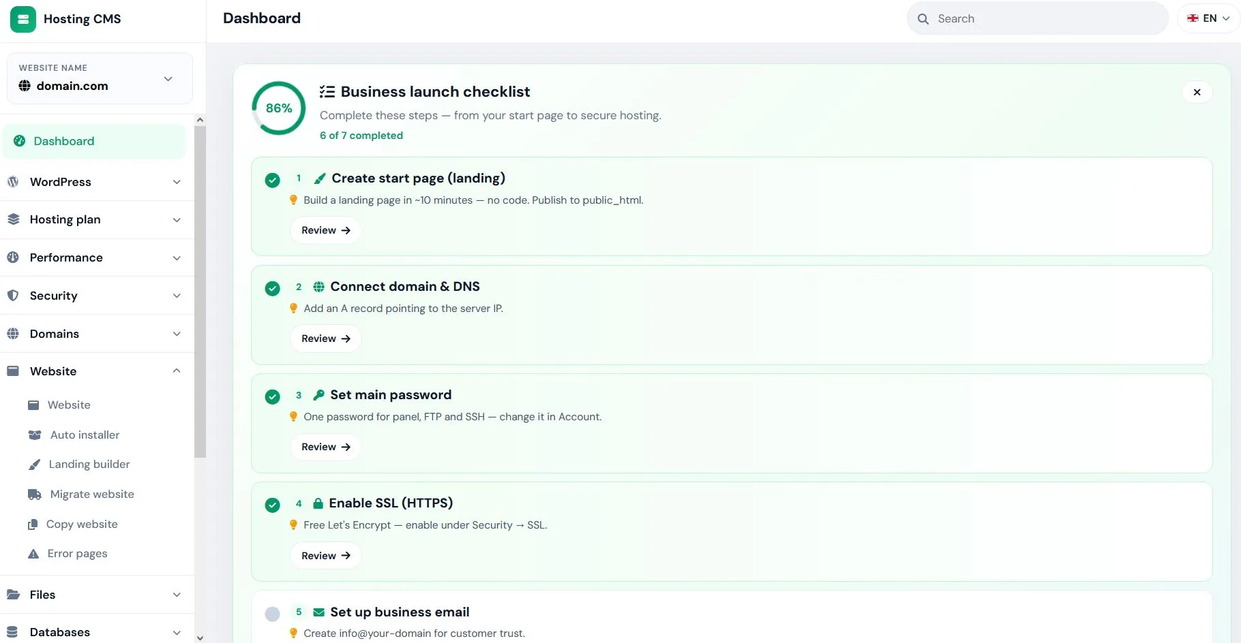Click the Migrate website truck icon
This screenshot has width=1241, height=643.
[35, 495]
